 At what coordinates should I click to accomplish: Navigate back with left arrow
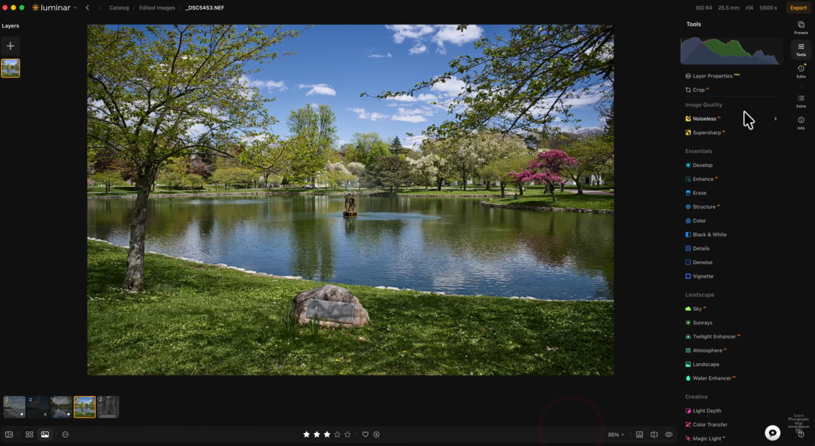(x=88, y=7)
